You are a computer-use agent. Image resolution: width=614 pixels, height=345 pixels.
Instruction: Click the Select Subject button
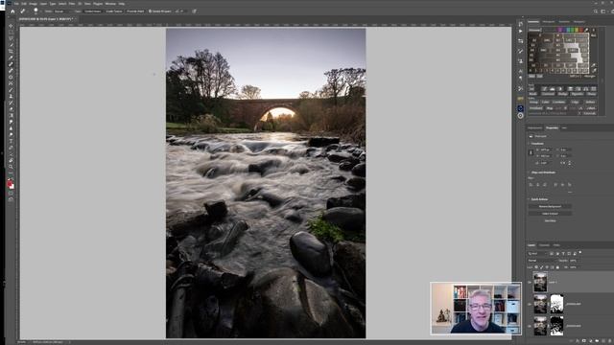coord(550,214)
